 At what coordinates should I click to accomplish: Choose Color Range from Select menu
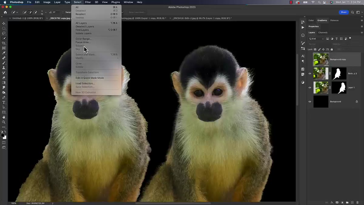tap(83, 39)
